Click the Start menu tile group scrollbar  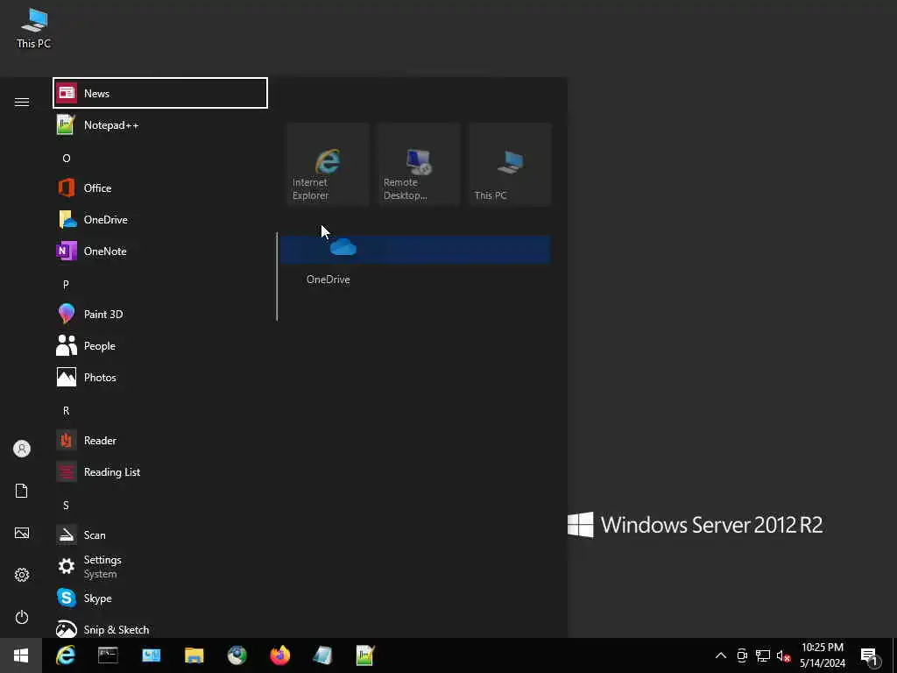pos(277,276)
